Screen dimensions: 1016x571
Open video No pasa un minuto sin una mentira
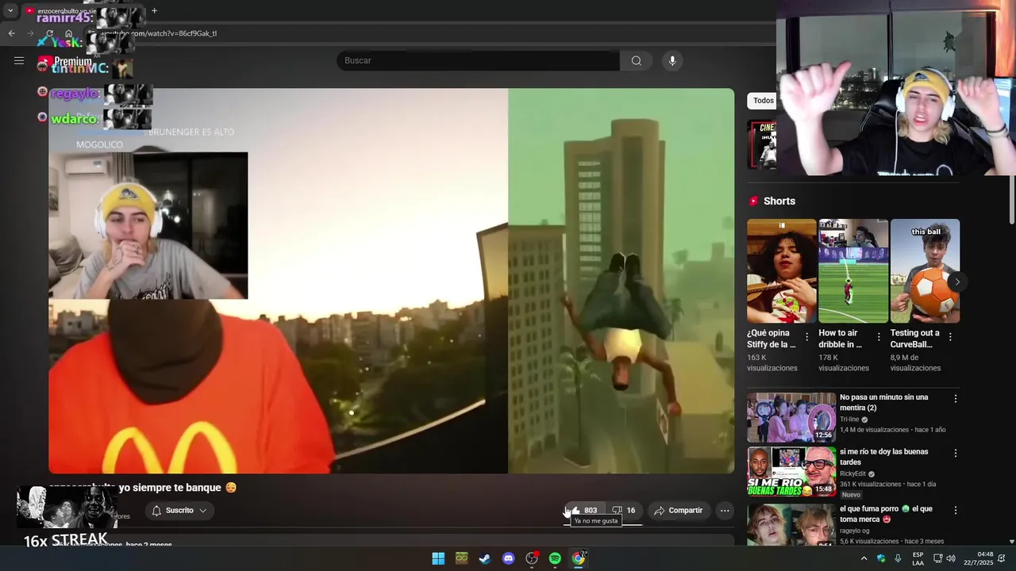point(883,402)
